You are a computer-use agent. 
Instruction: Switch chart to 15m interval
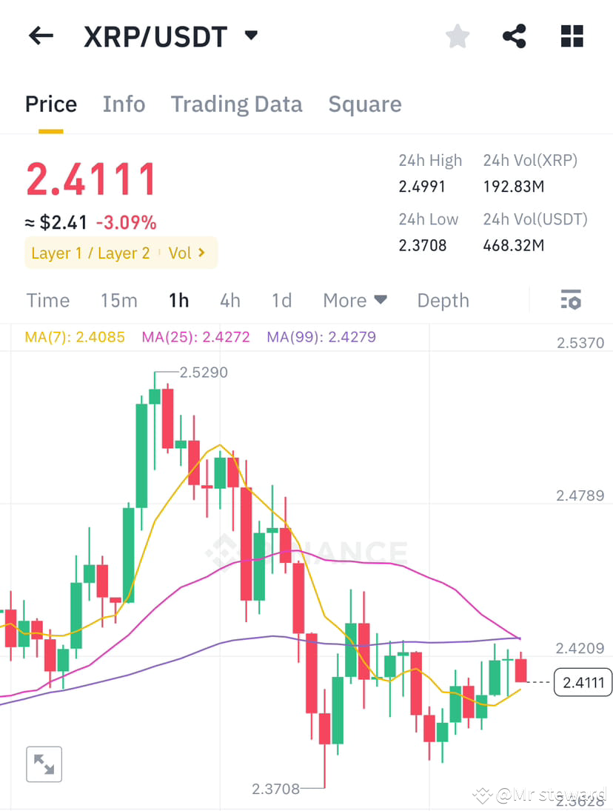tap(118, 300)
